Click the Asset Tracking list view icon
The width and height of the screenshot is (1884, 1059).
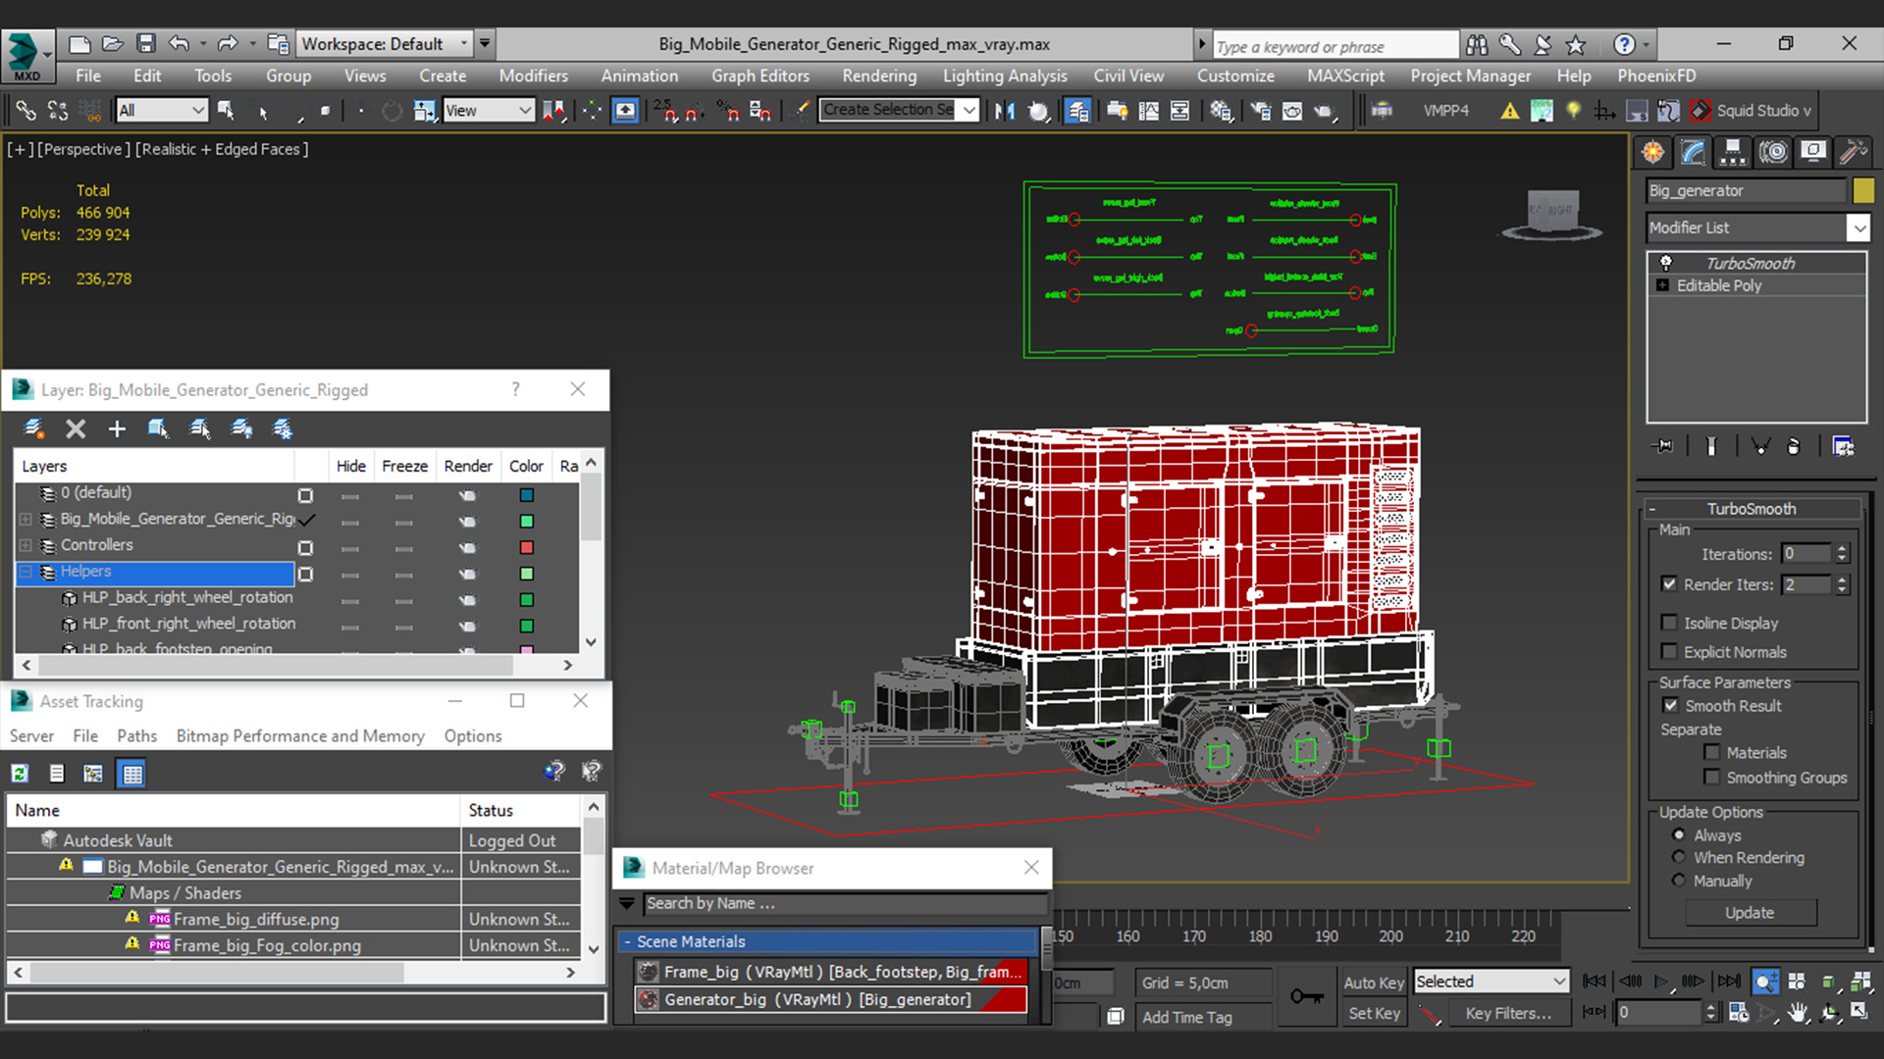[x=56, y=772]
